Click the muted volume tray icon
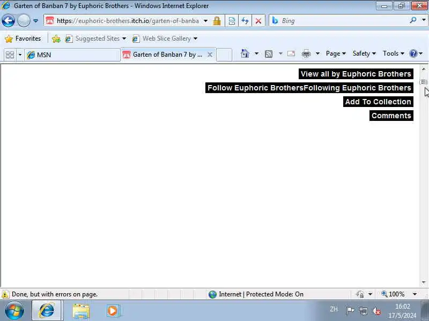 [x=376, y=311]
